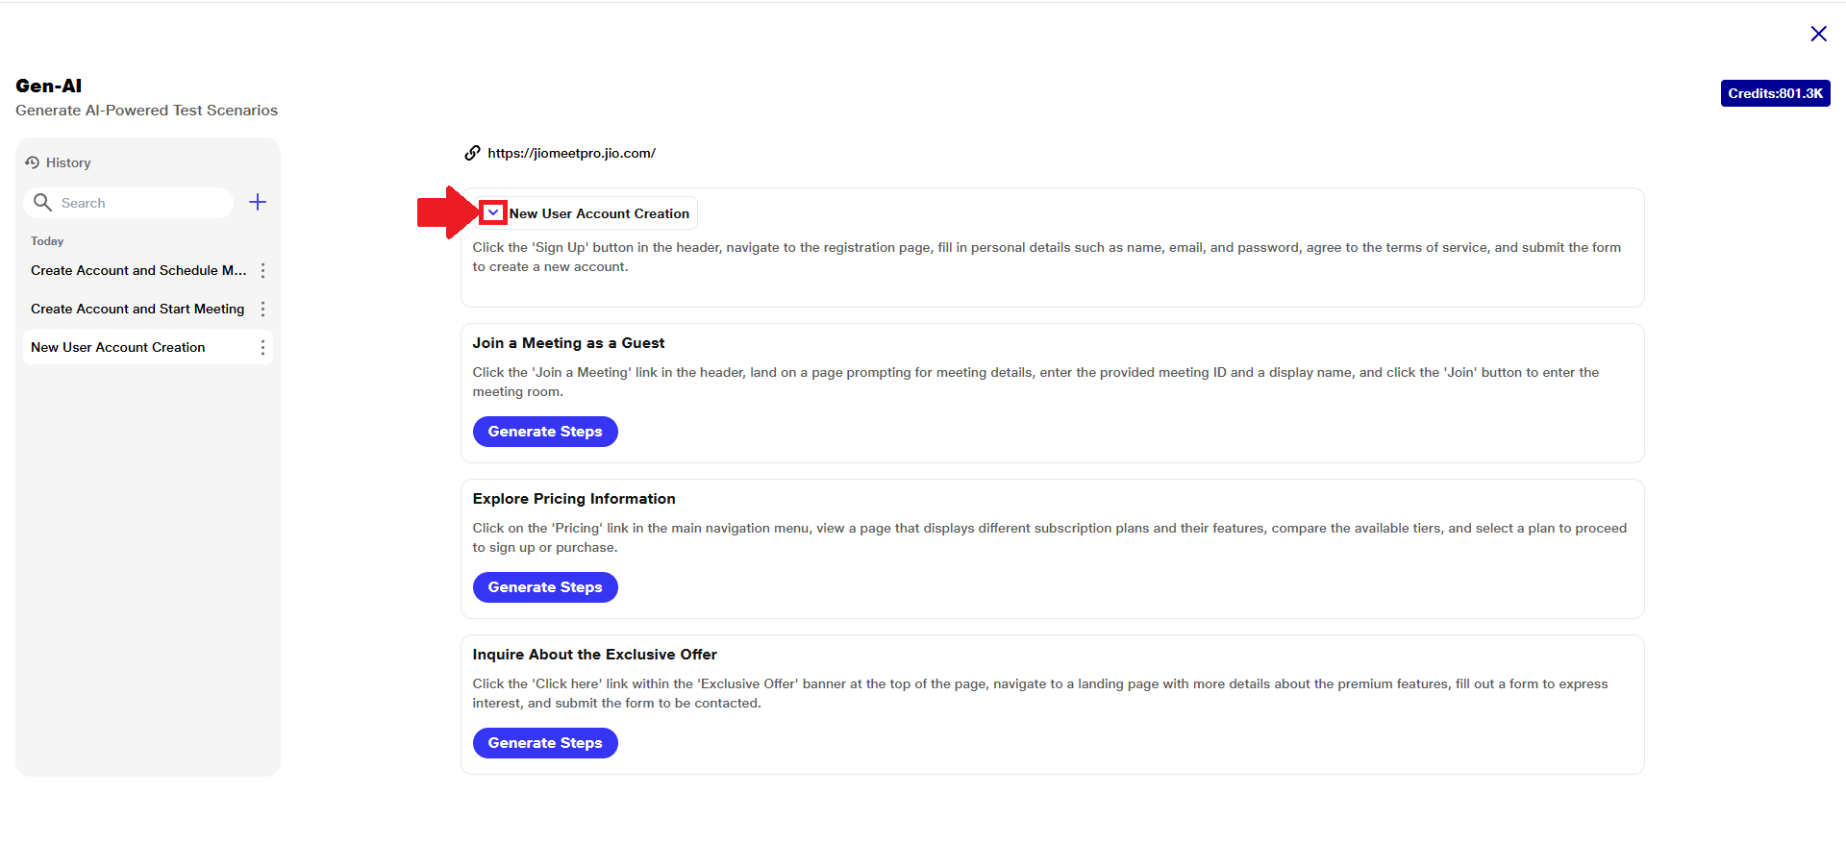Click the History clock icon
Image resolution: width=1846 pixels, height=844 pixels.
click(32, 162)
